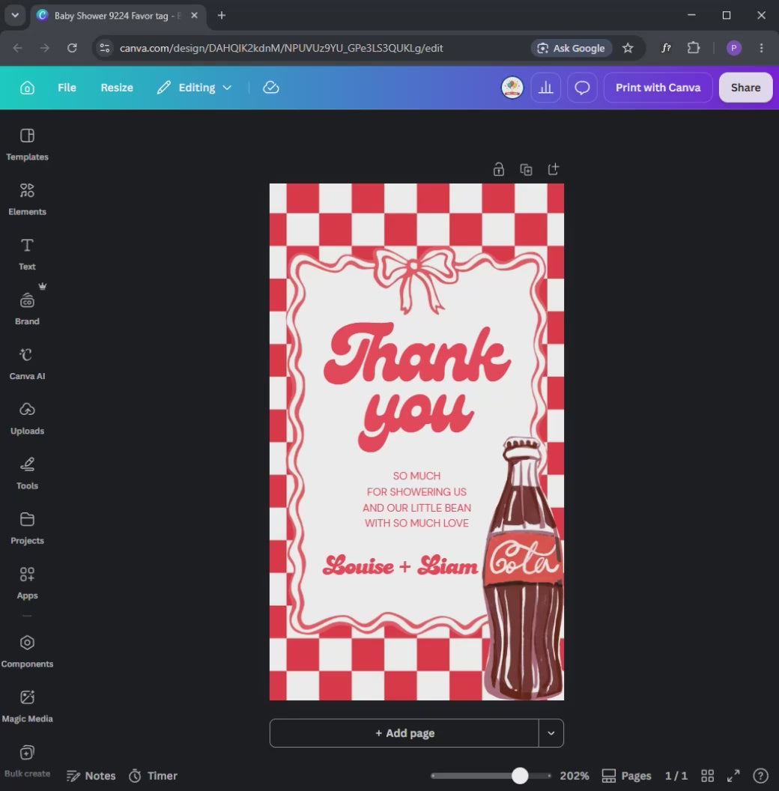Open the Templates panel
The width and height of the screenshot is (779, 791).
[x=27, y=145]
